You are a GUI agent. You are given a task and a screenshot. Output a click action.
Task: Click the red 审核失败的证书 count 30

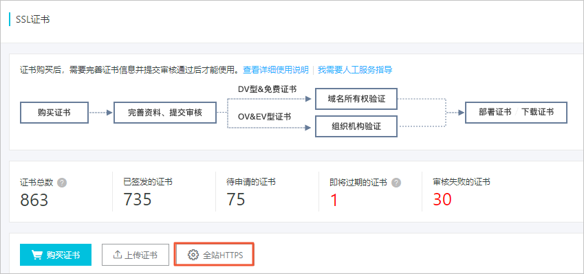[442, 200]
